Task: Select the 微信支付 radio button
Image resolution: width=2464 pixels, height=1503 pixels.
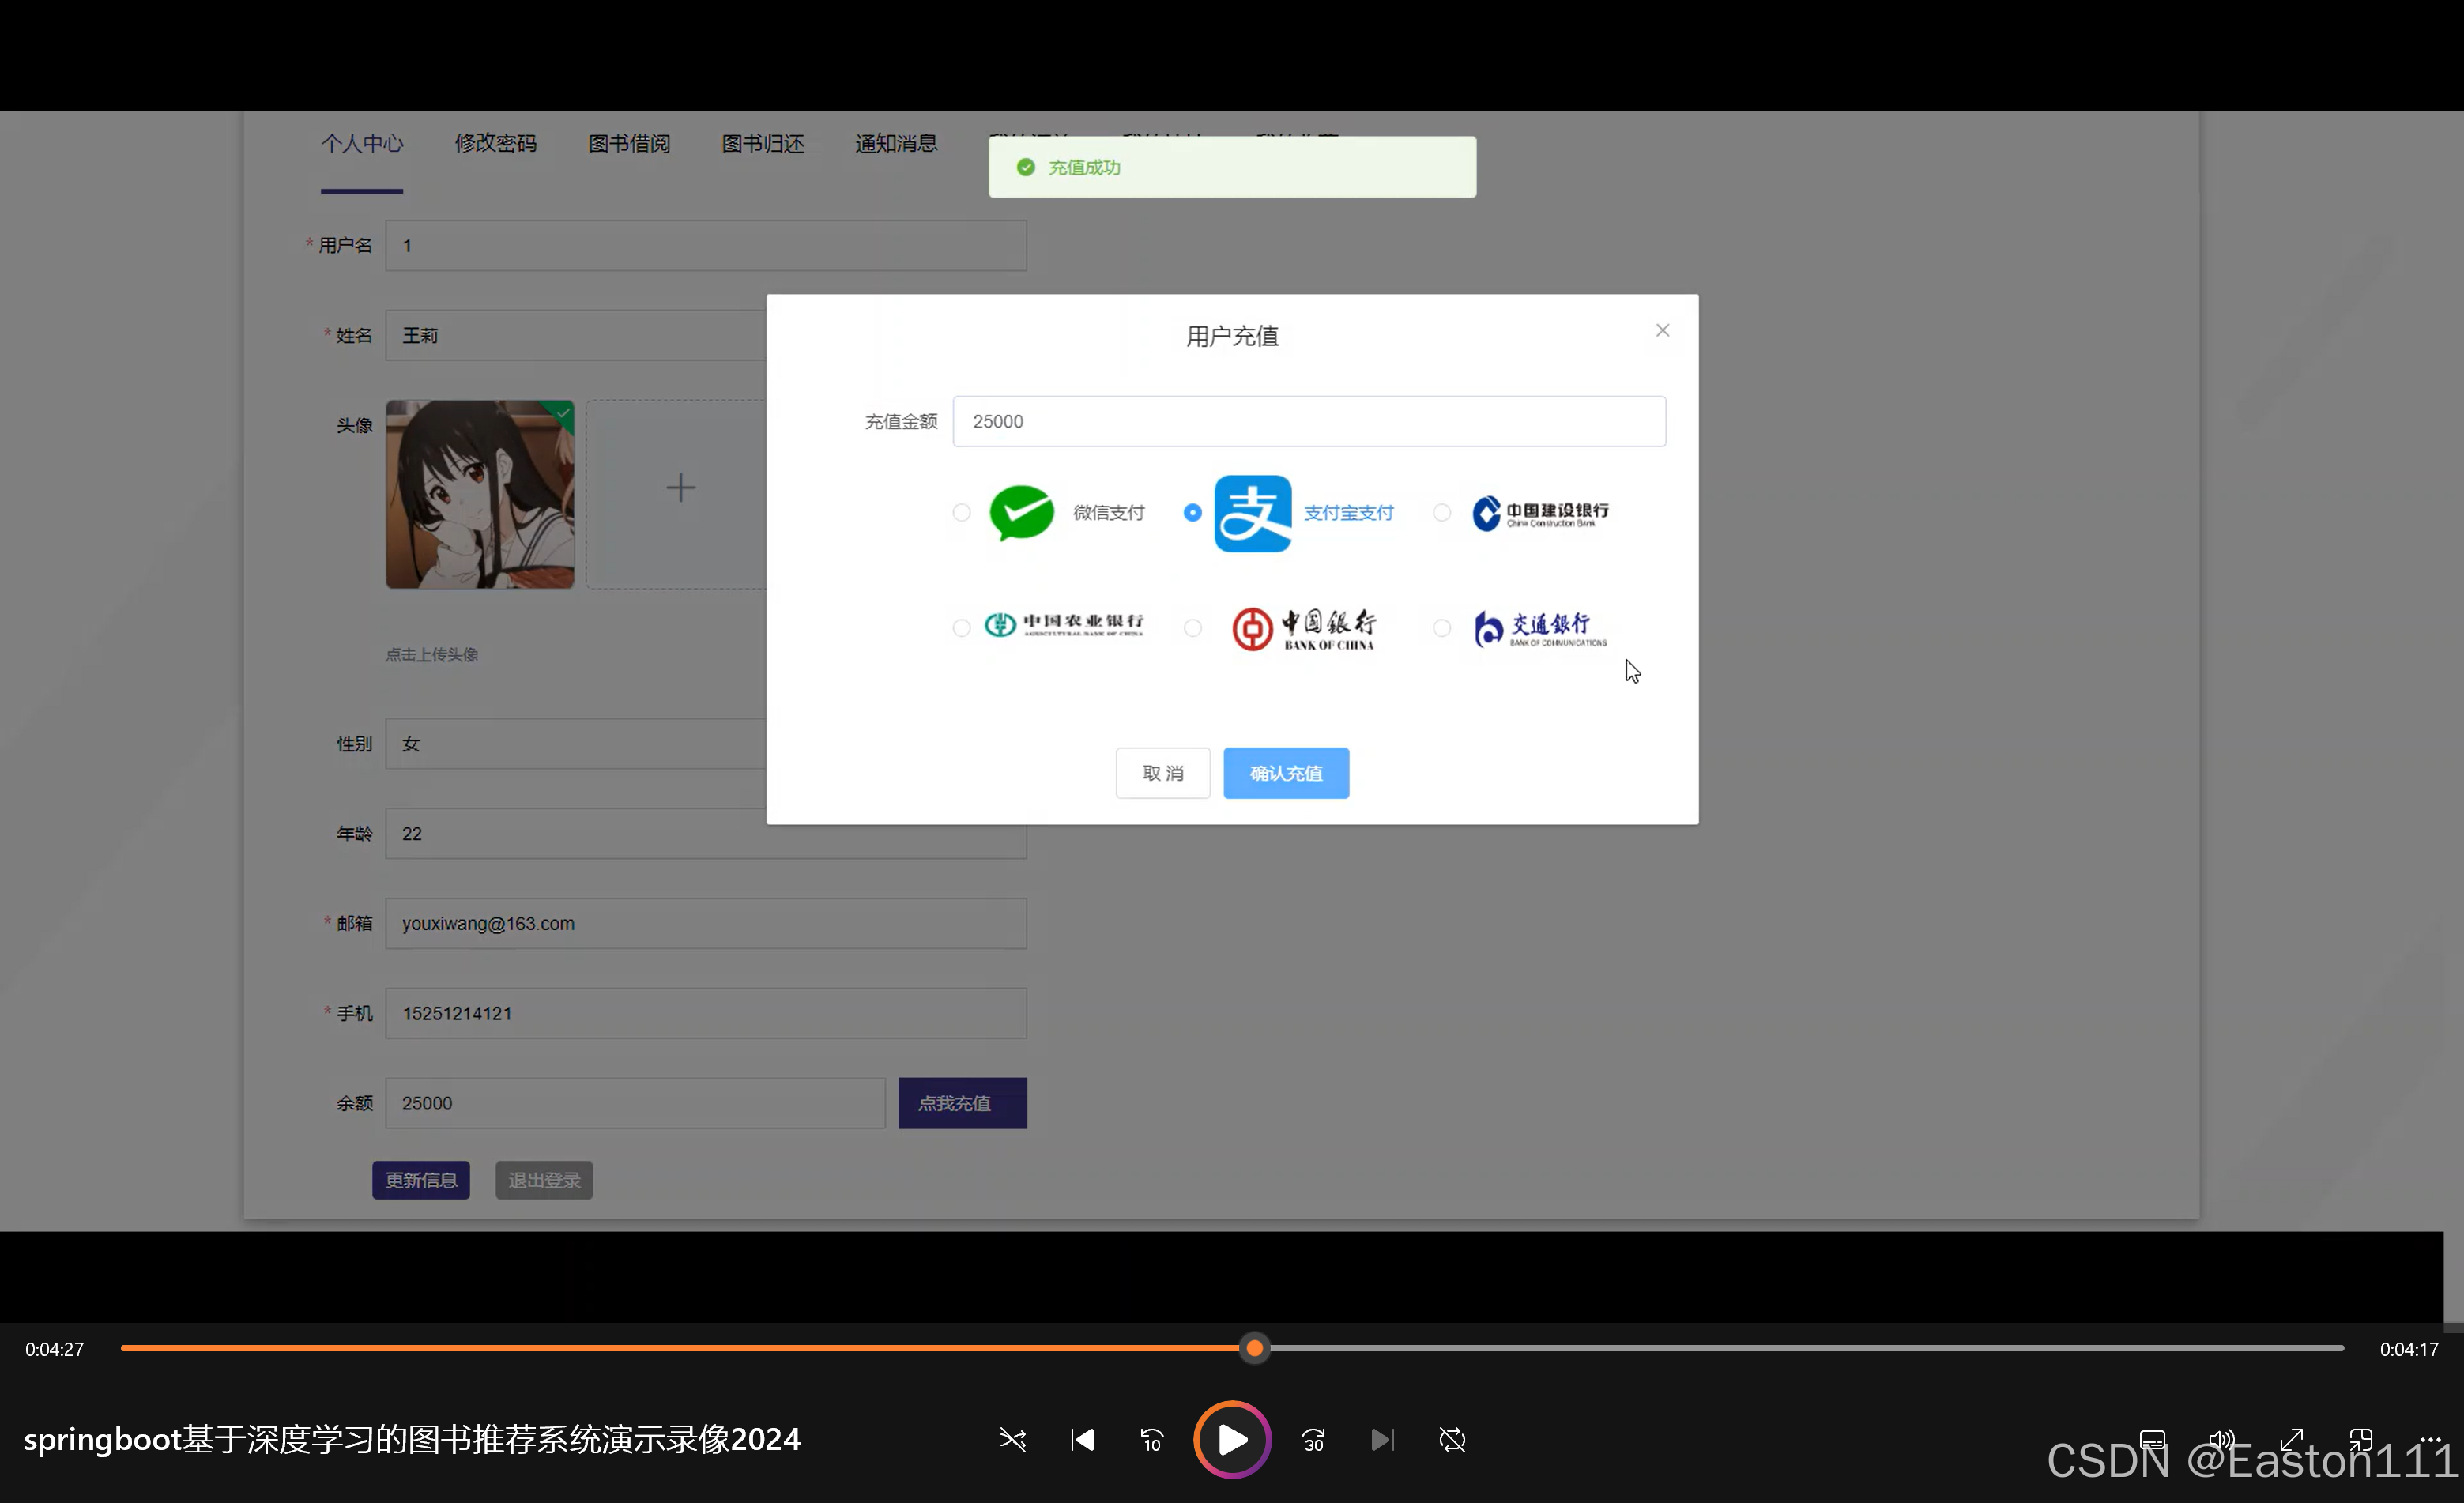Action: click(x=961, y=513)
